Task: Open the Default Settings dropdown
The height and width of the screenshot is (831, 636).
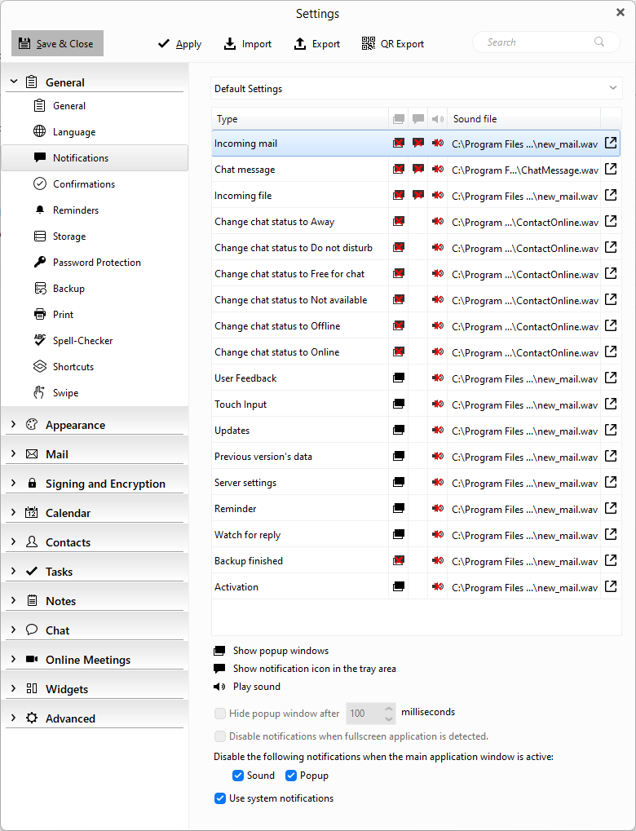Action: [416, 89]
